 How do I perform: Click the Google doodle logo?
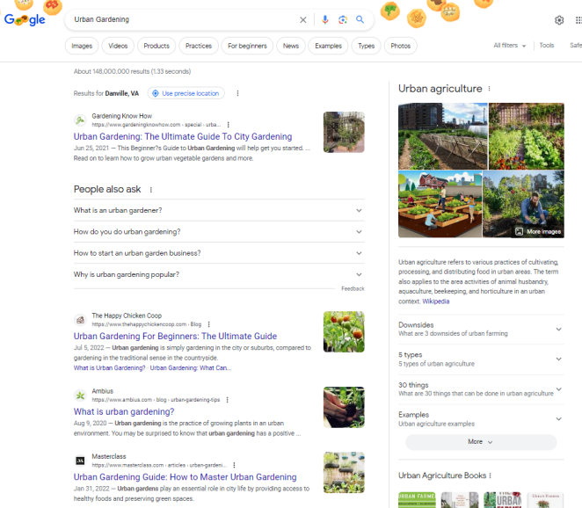pyautogui.click(x=25, y=19)
